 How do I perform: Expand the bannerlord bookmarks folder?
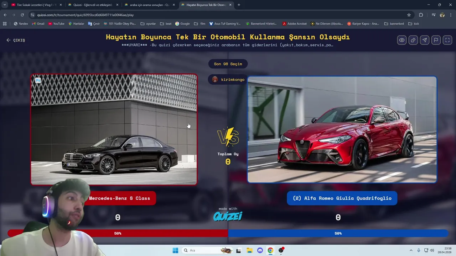[394, 23]
